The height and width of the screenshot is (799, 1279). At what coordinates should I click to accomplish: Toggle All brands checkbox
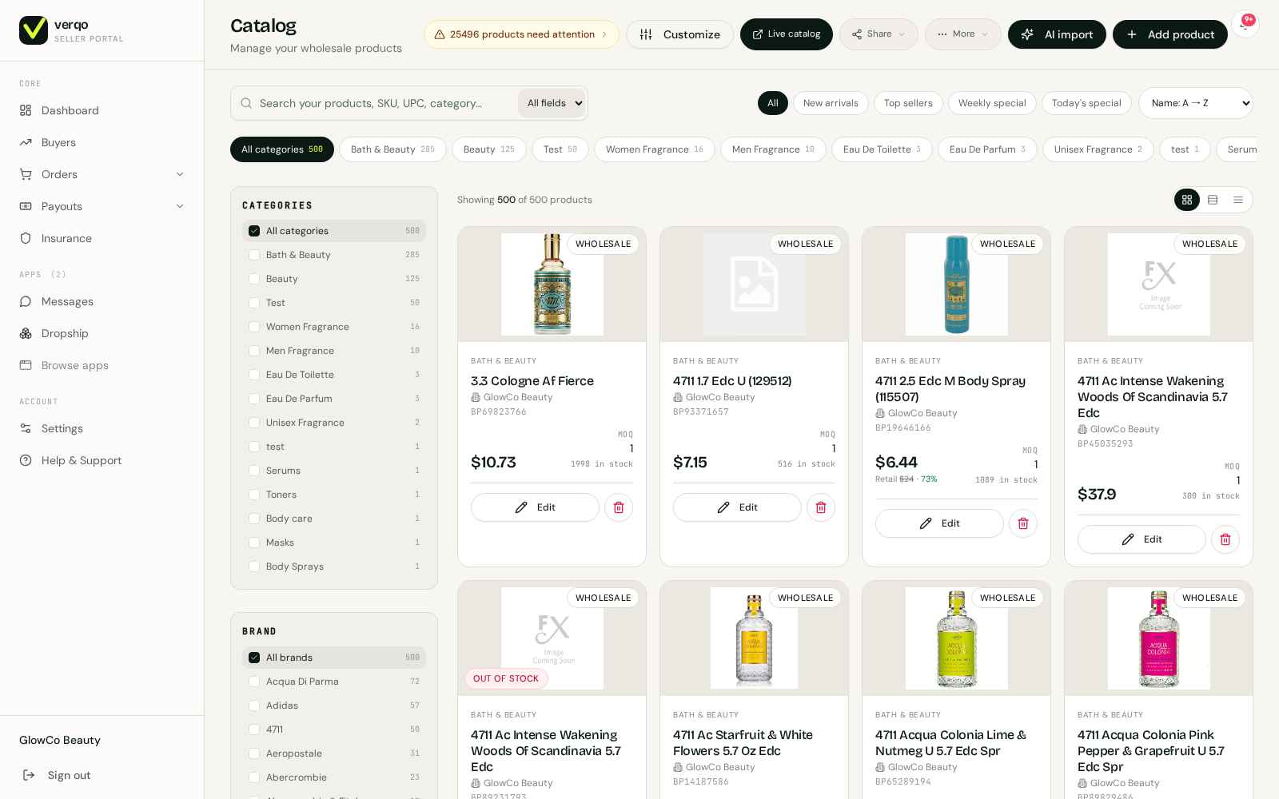pos(254,658)
